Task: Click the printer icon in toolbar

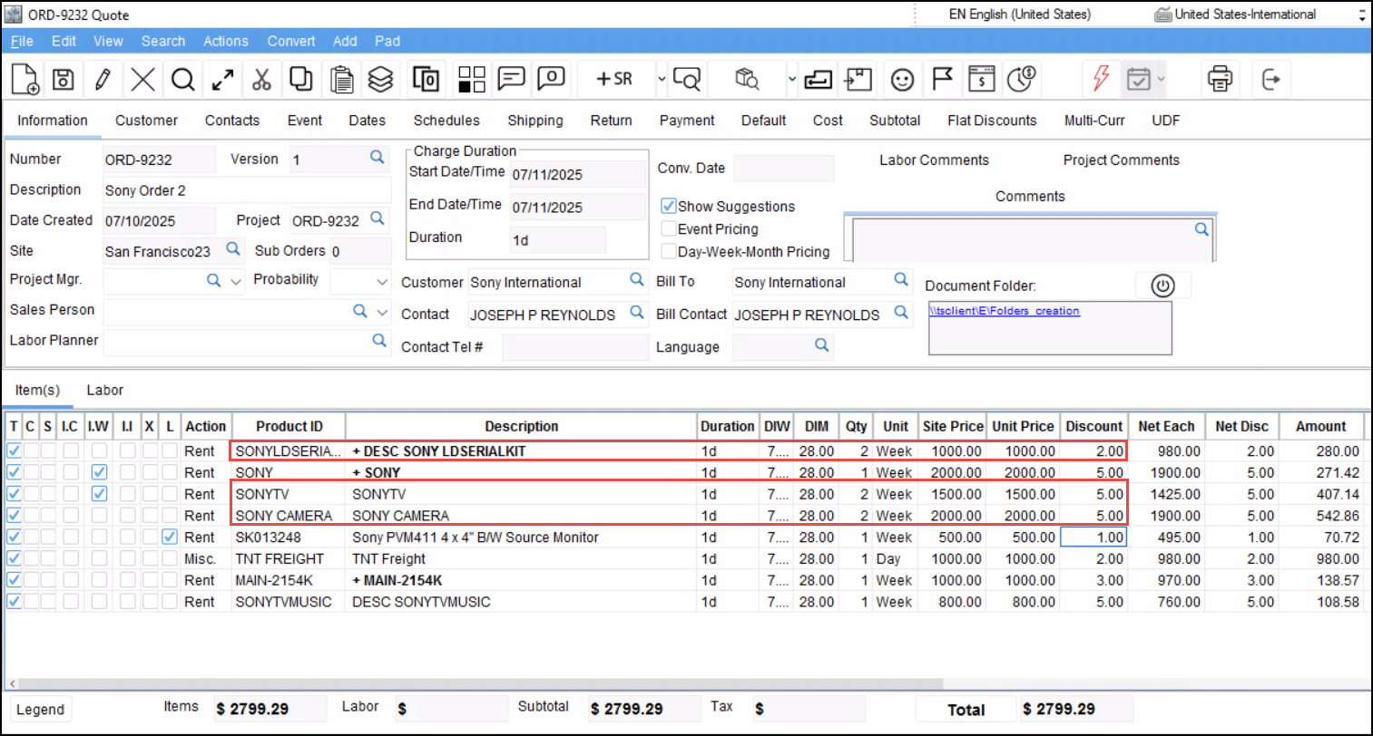Action: coord(1220,80)
